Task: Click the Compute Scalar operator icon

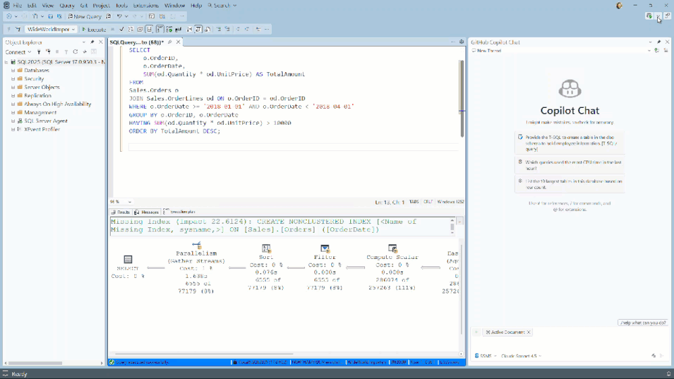Action: (x=392, y=249)
